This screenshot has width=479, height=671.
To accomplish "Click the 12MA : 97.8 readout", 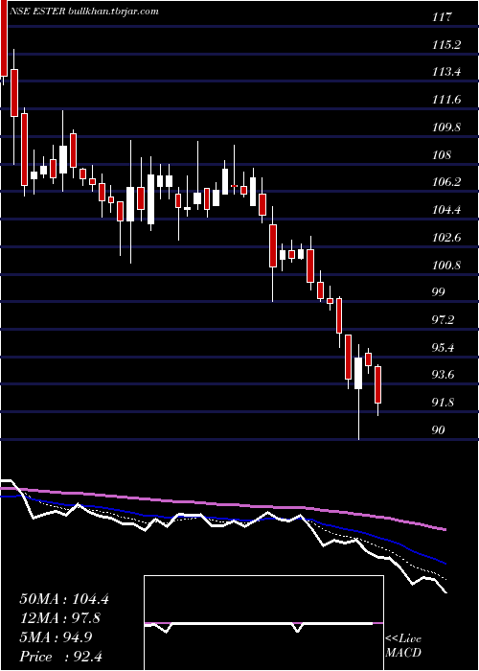I will pos(59,618).
